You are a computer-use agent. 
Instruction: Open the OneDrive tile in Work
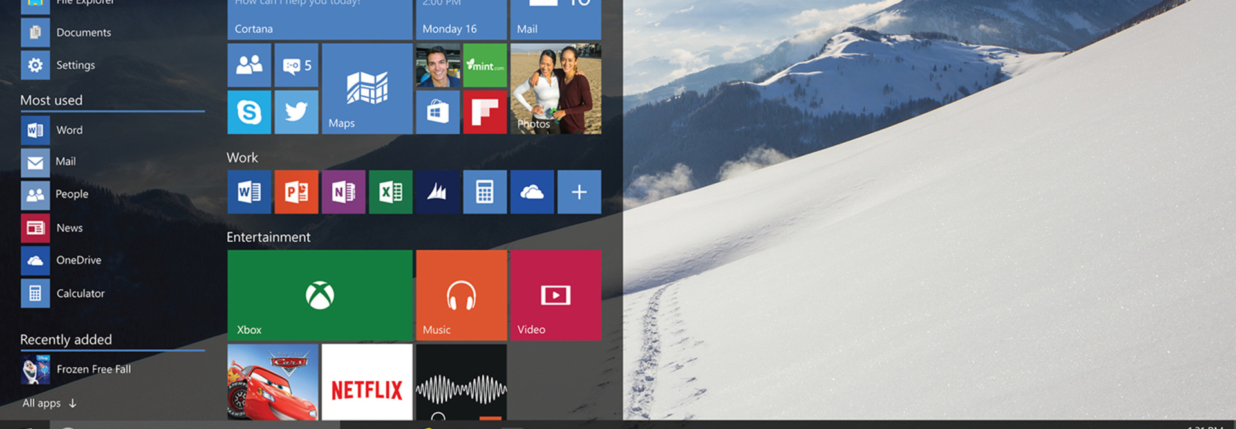tap(532, 192)
